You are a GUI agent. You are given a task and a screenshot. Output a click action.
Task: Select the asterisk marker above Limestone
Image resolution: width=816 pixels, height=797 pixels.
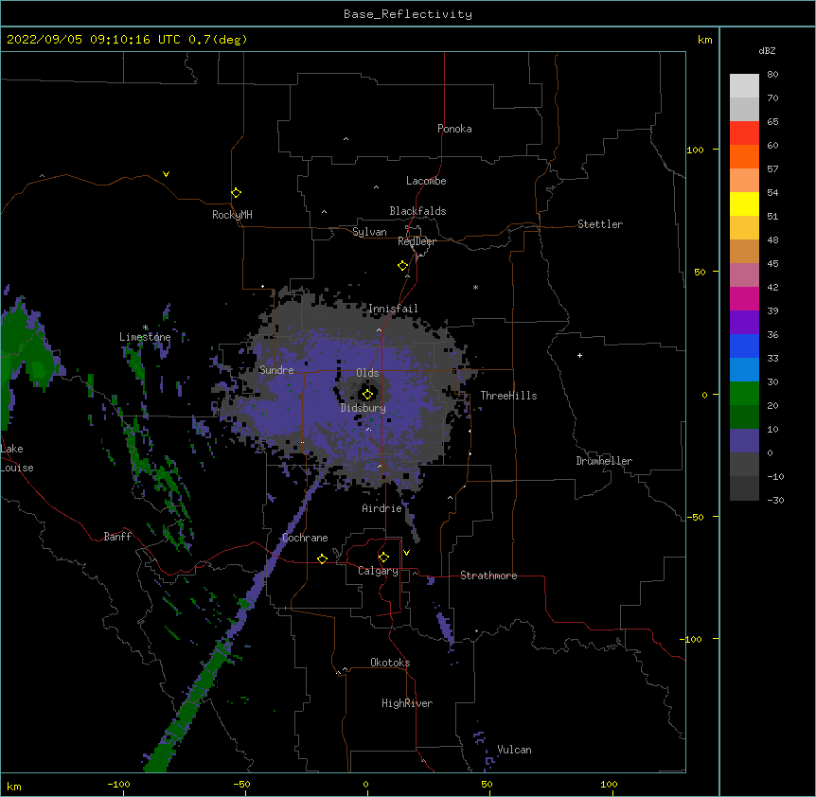tap(146, 328)
